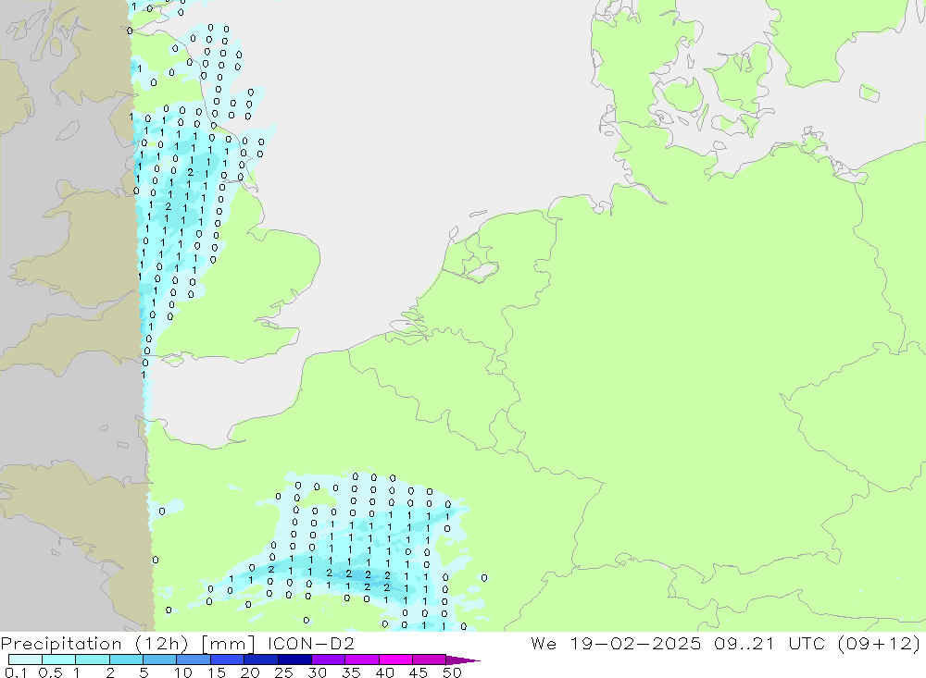926x678 pixels.
Task: Choose the magenta swatch between 40 and 45
Action: tap(395, 660)
